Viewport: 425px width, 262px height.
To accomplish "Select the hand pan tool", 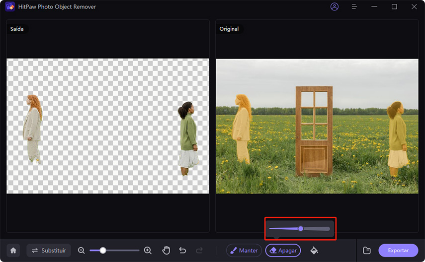I will (x=166, y=251).
